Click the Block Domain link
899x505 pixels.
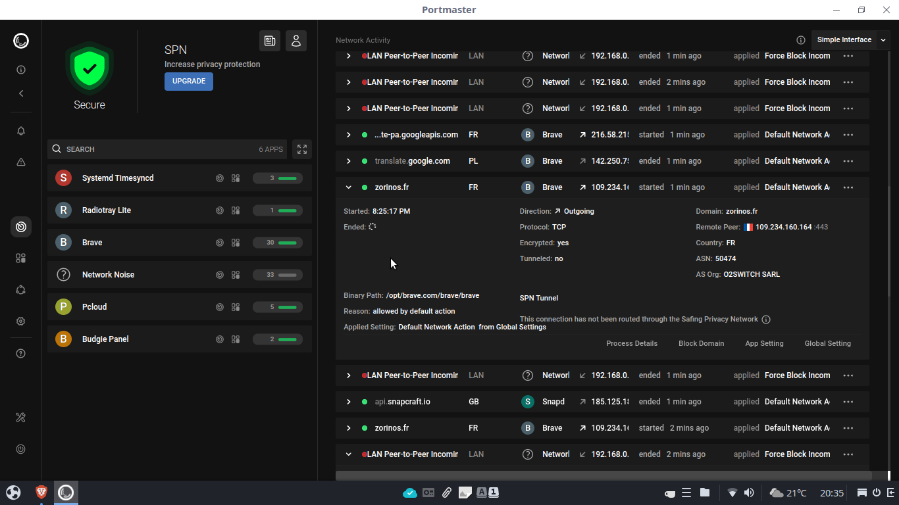click(x=701, y=343)
